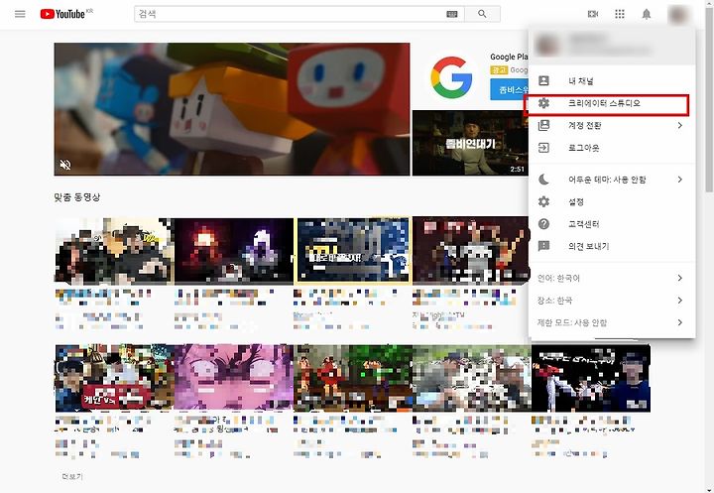Open the Google logo ad image

[451, 77]
